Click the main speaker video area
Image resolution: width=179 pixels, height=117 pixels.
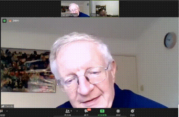[89, 62]
